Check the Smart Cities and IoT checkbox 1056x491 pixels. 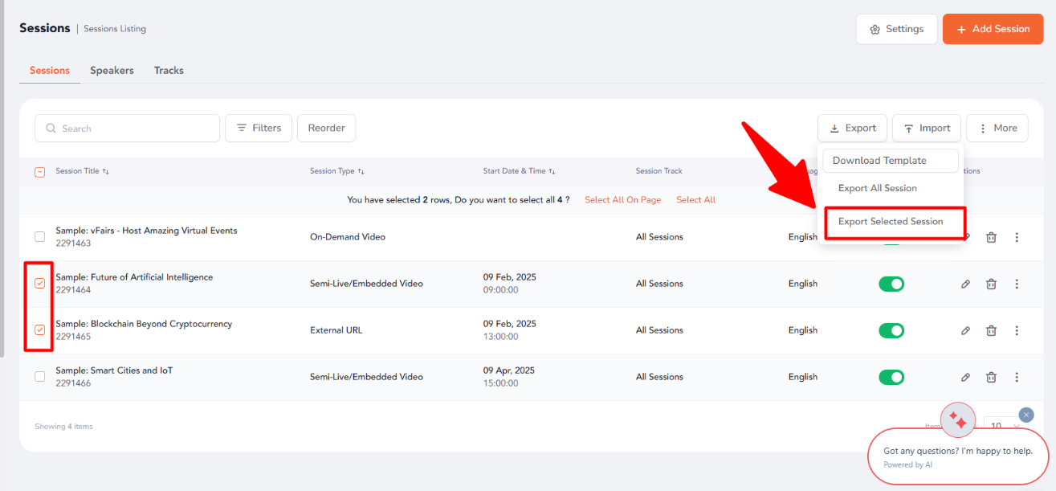click(40, 377)
